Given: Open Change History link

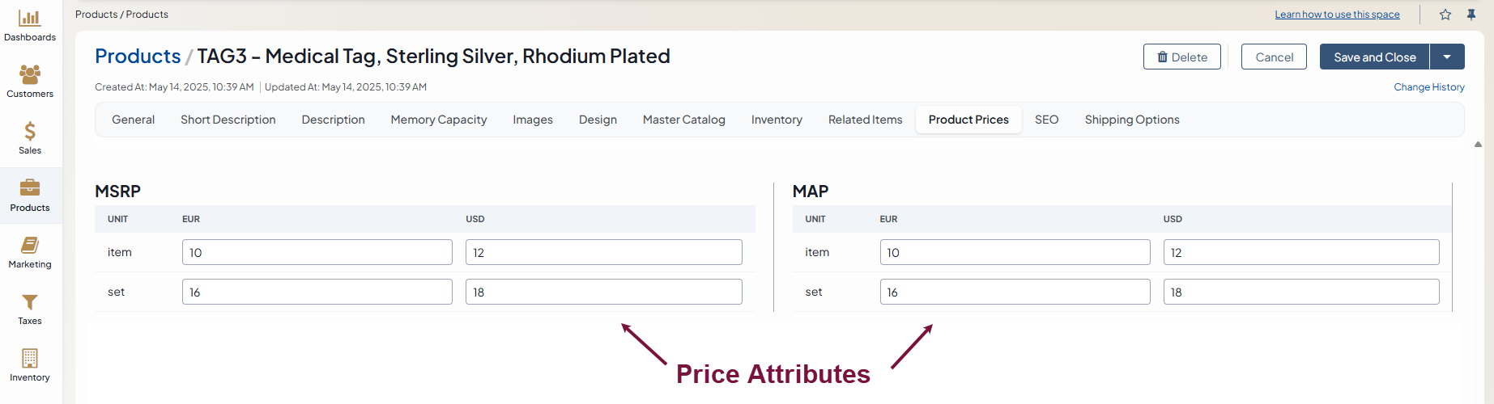Looking at the screenshot, I should 1428,87.
